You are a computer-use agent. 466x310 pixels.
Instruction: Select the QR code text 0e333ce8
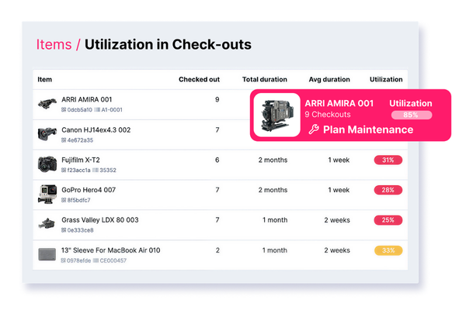pos(80,230)
